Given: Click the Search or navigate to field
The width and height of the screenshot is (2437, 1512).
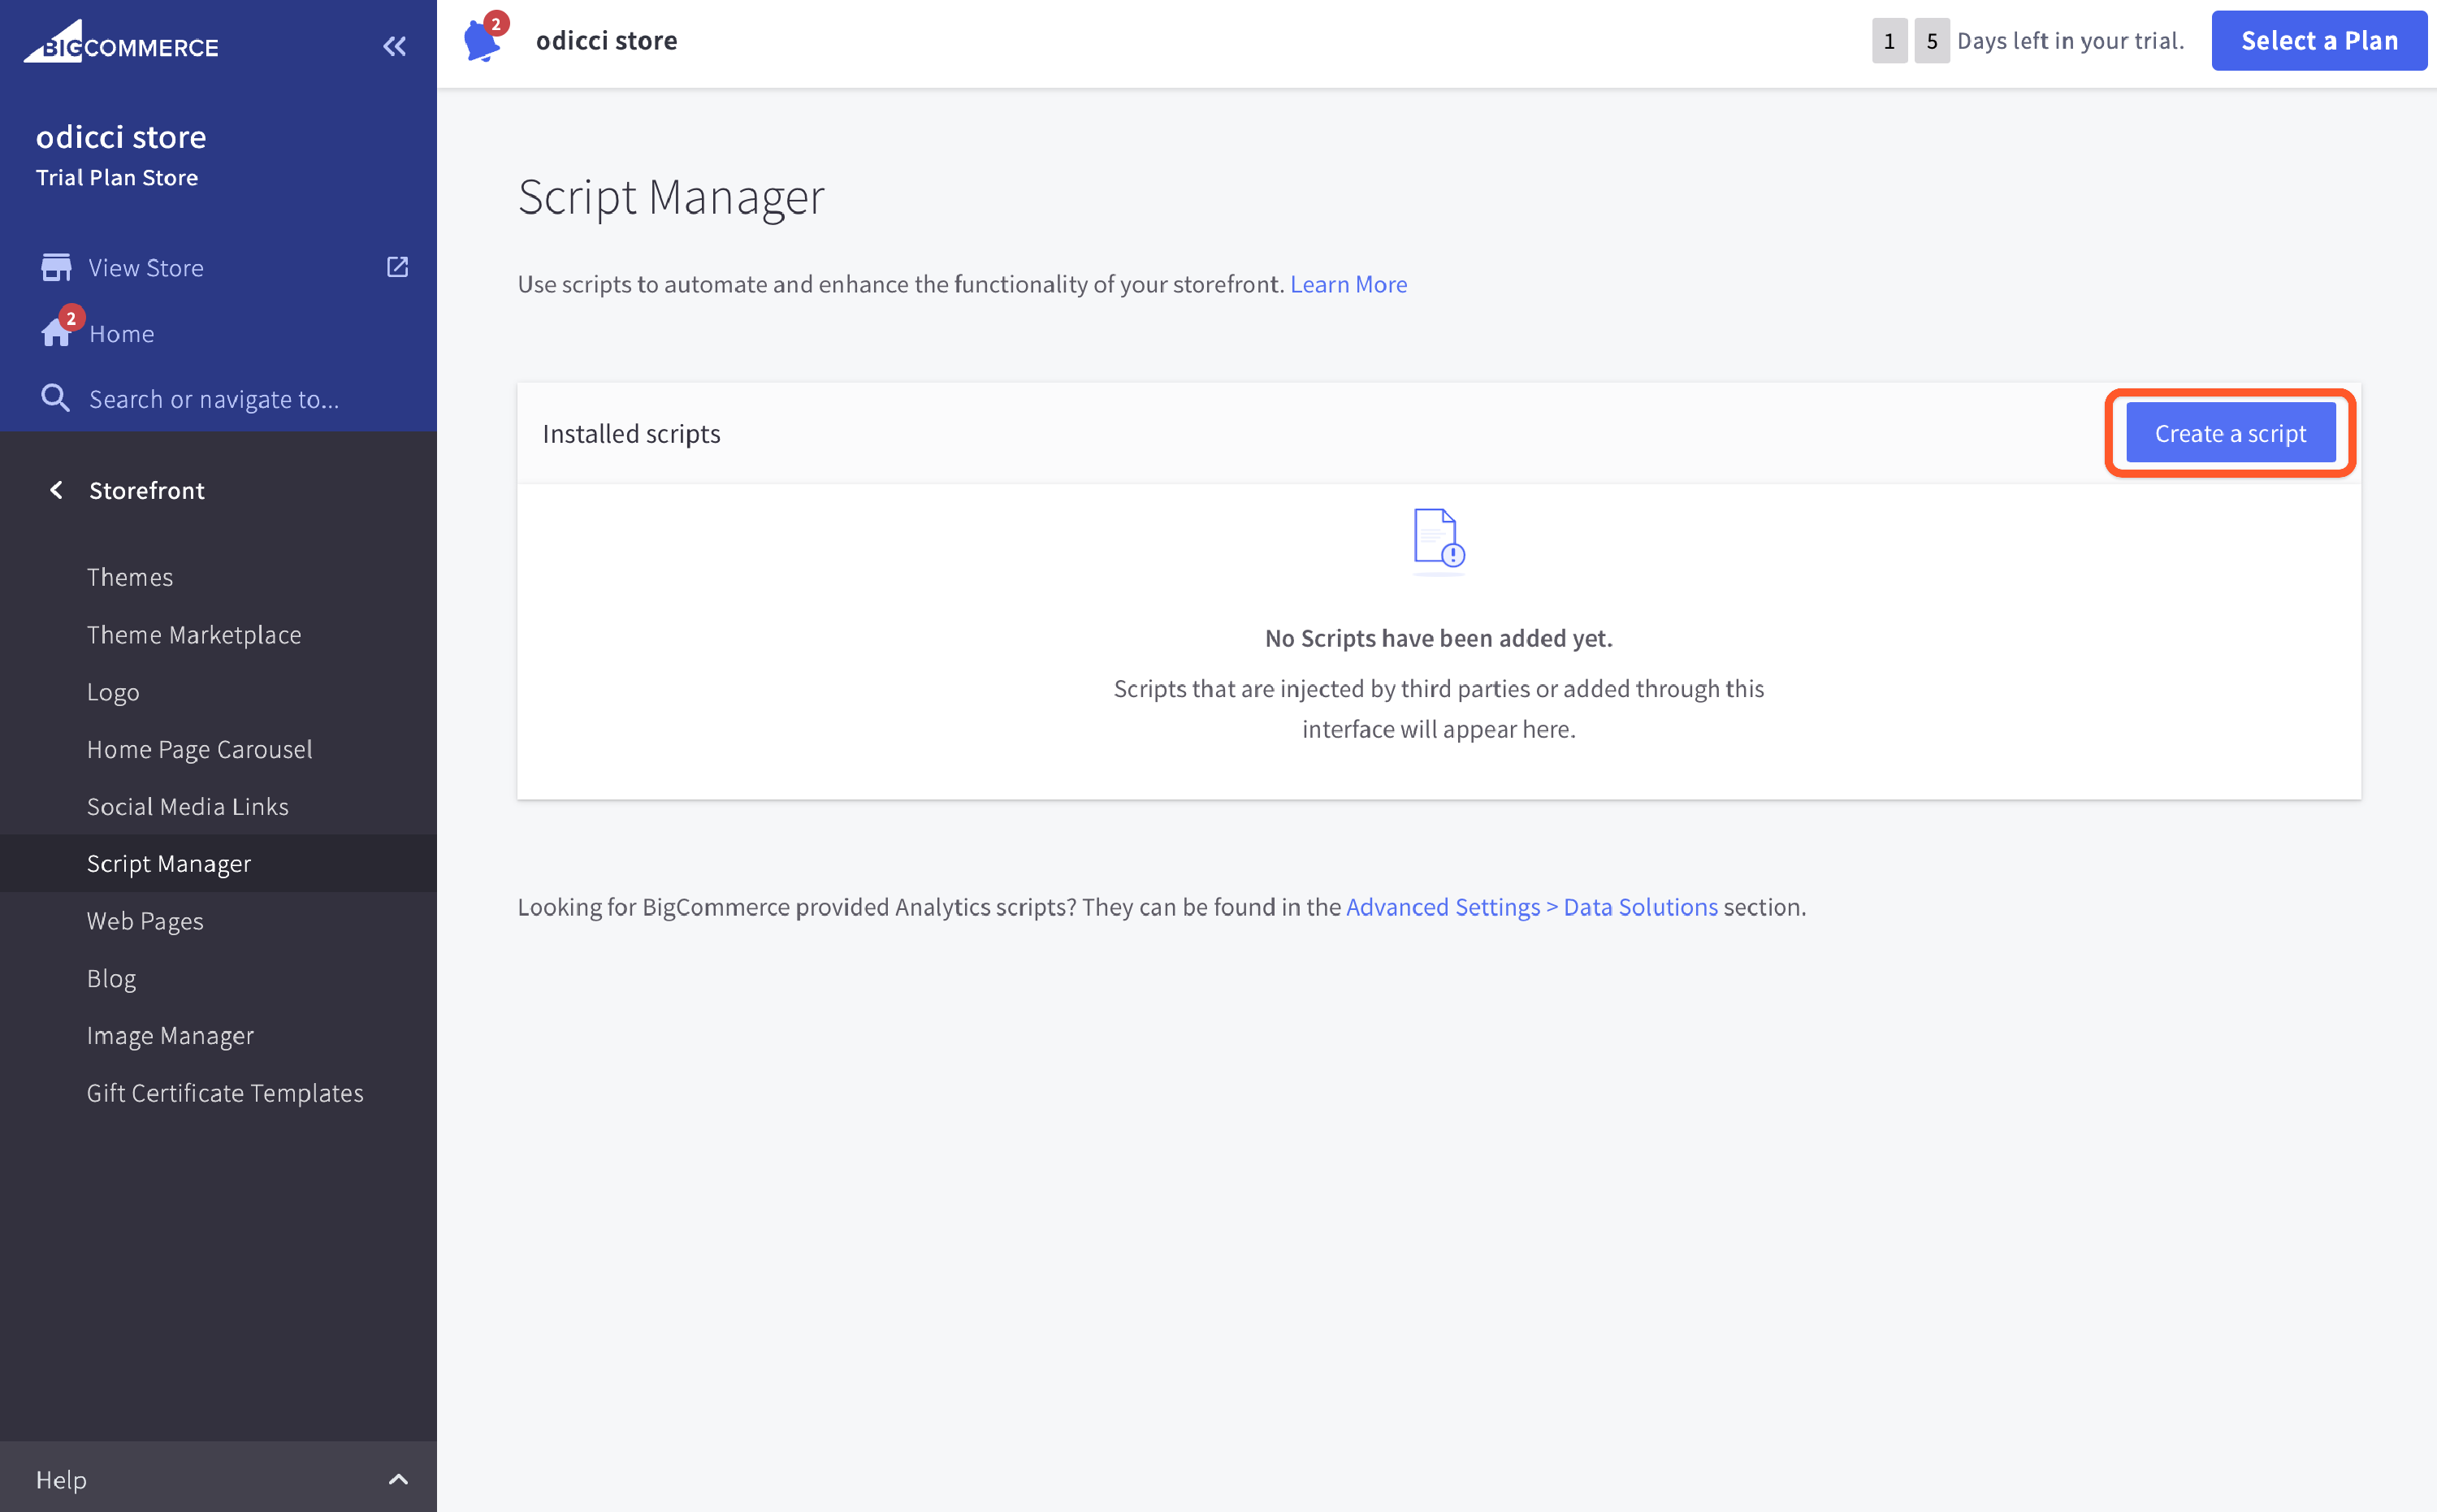Looking at the screenshot, I should [x=214, y=399].
